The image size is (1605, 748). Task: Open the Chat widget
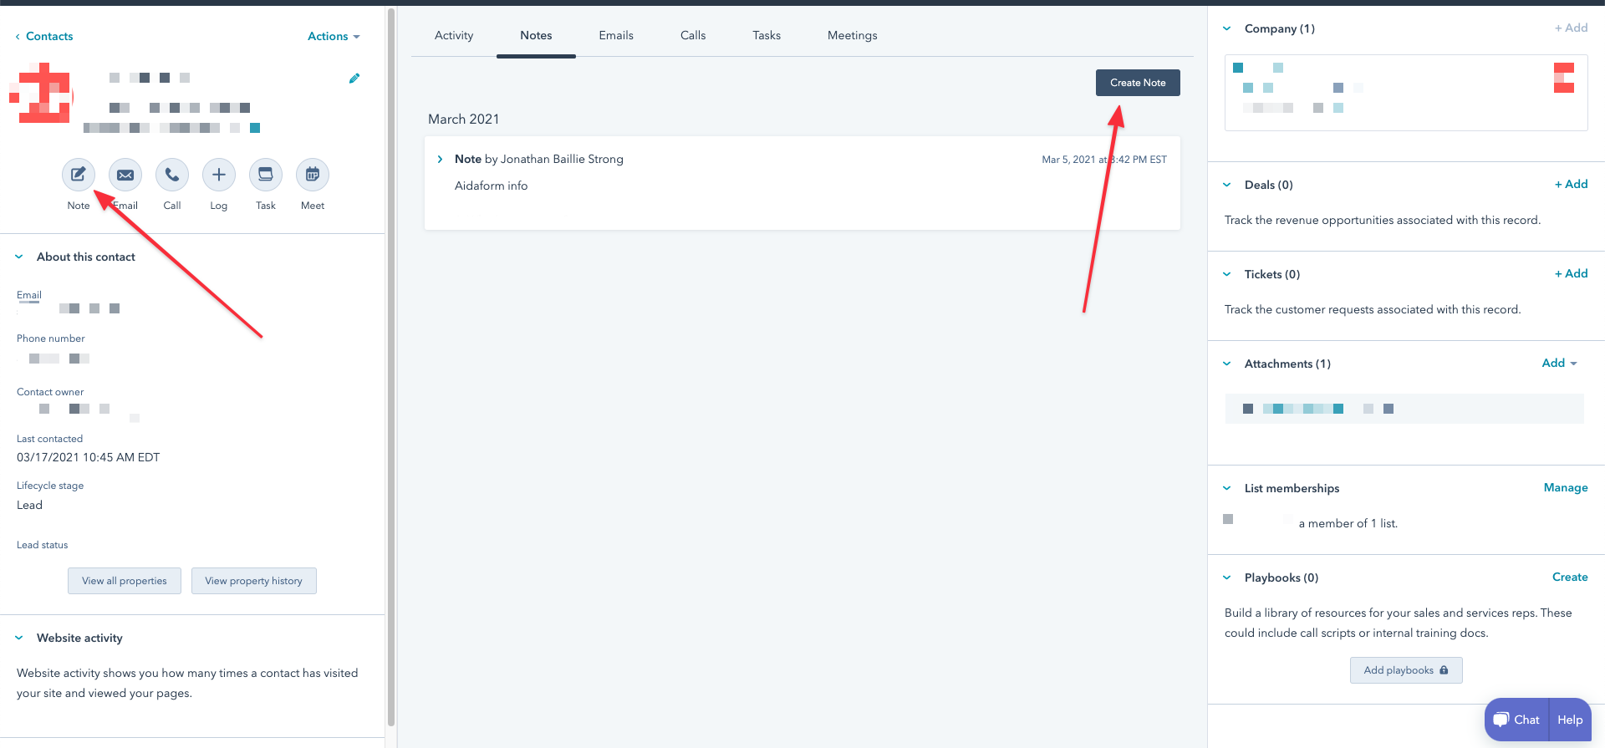(x=1516, y=720)
